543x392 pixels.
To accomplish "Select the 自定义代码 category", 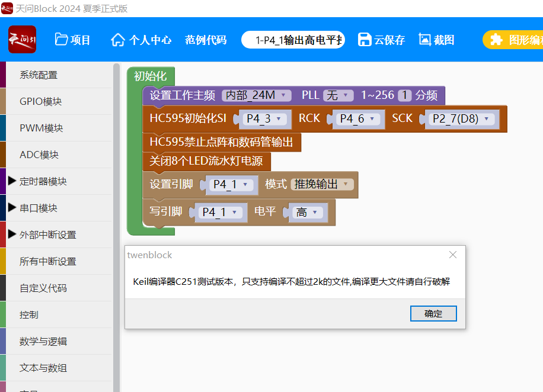I will 56,288.
